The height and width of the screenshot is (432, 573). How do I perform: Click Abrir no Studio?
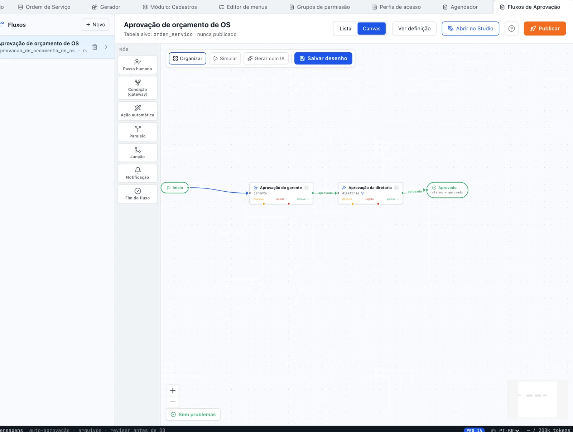471,29
